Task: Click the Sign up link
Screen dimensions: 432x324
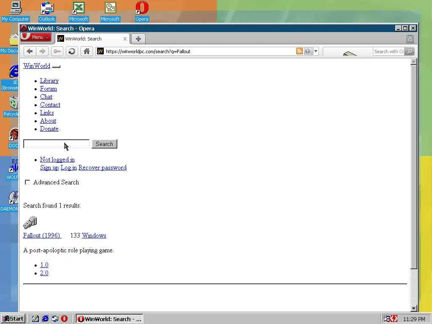Action: click(x=49, y=167)
